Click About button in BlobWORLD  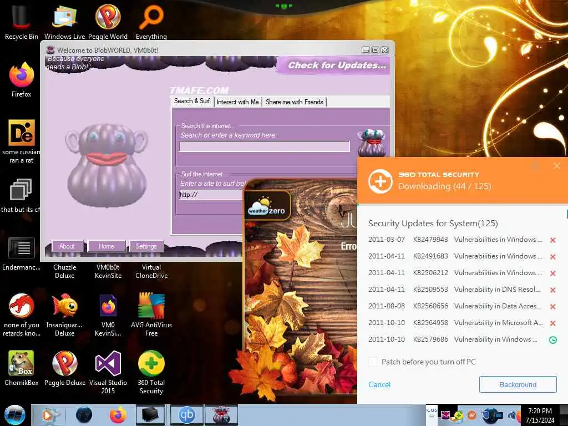(x=67, y=246)
